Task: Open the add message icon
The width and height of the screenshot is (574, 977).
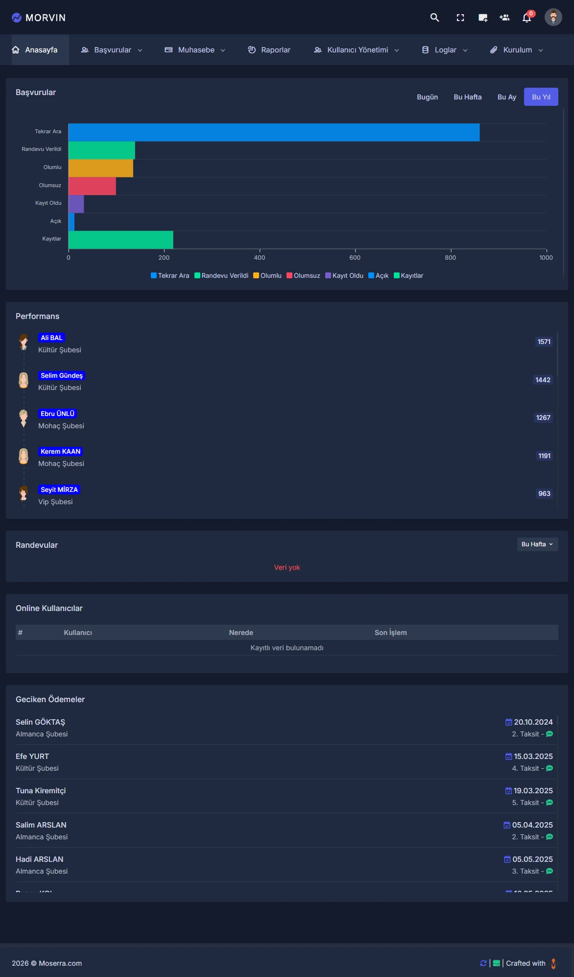Action: pyautogui.click(x=483, y=18)
